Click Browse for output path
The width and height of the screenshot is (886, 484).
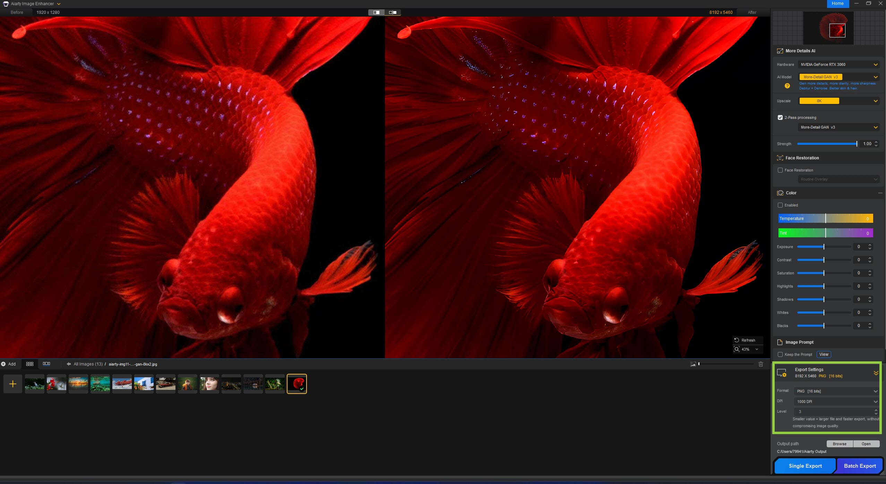[839, 444]
